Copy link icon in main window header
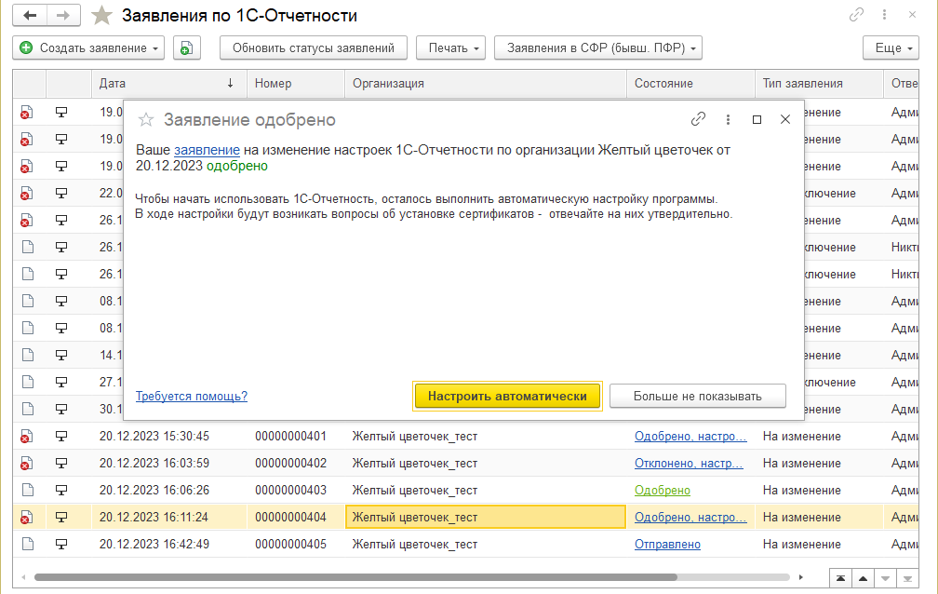 (x=857, y=15)
